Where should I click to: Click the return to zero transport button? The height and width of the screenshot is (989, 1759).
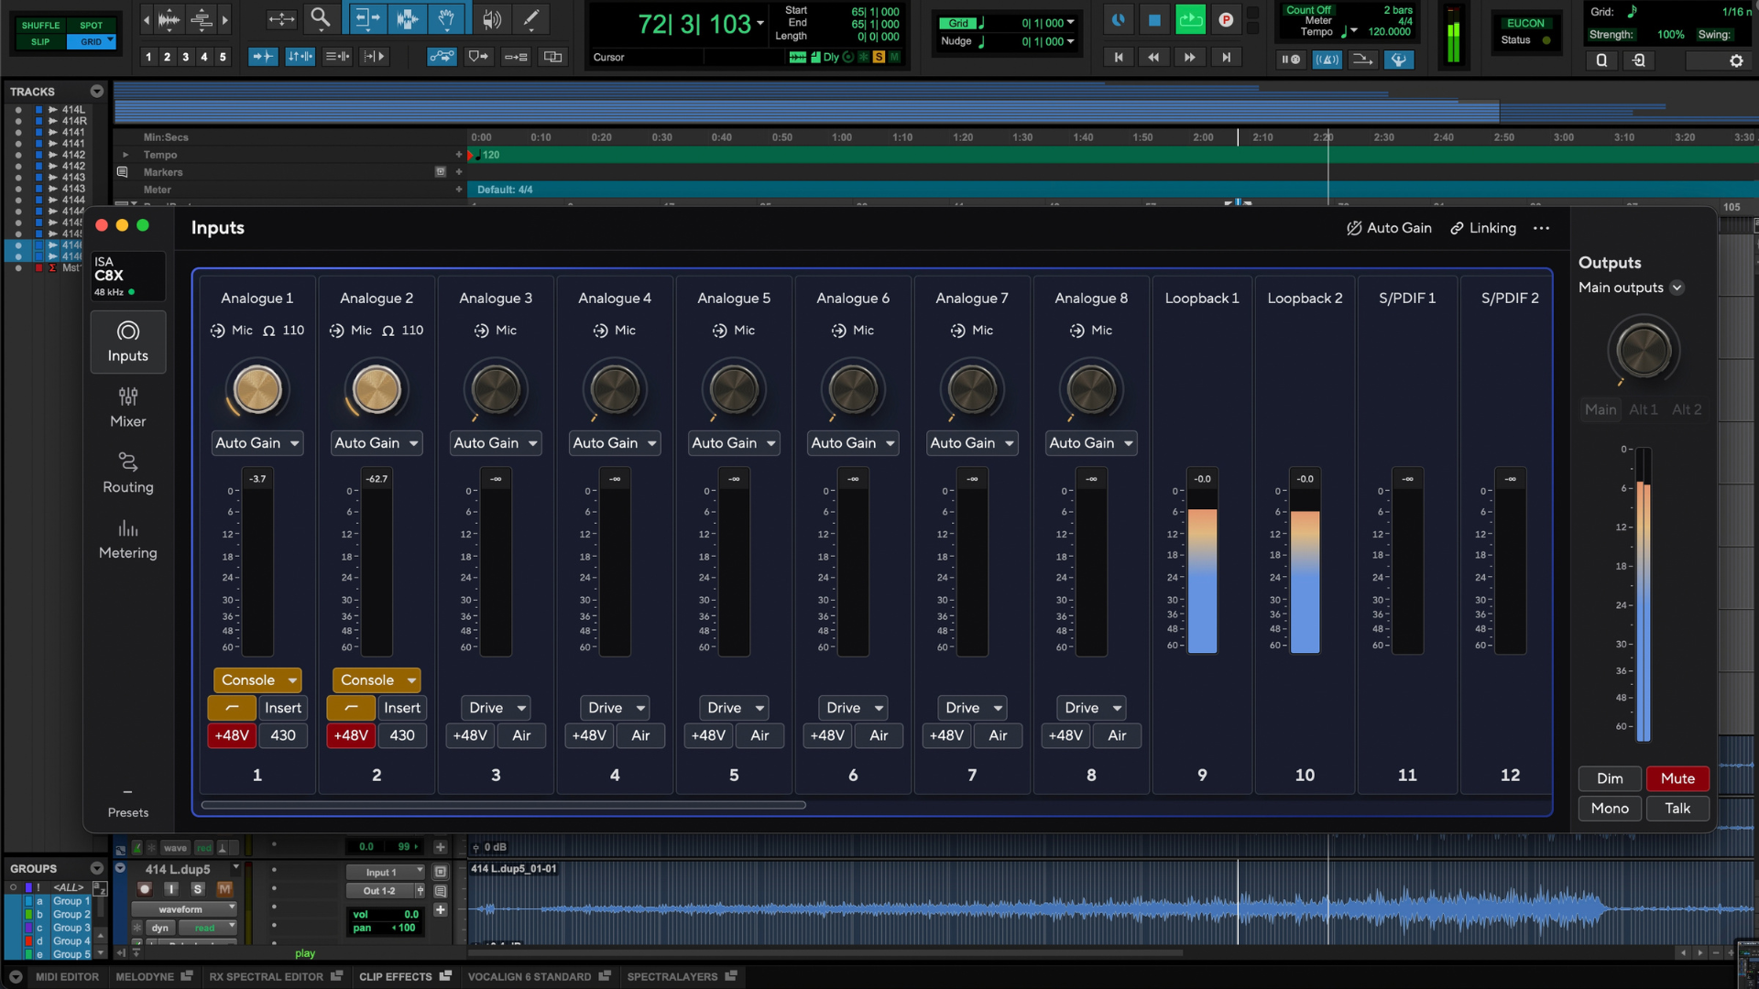(x=1119, y=58)
